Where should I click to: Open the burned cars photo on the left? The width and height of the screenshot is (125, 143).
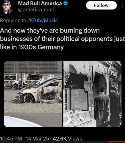33,94
